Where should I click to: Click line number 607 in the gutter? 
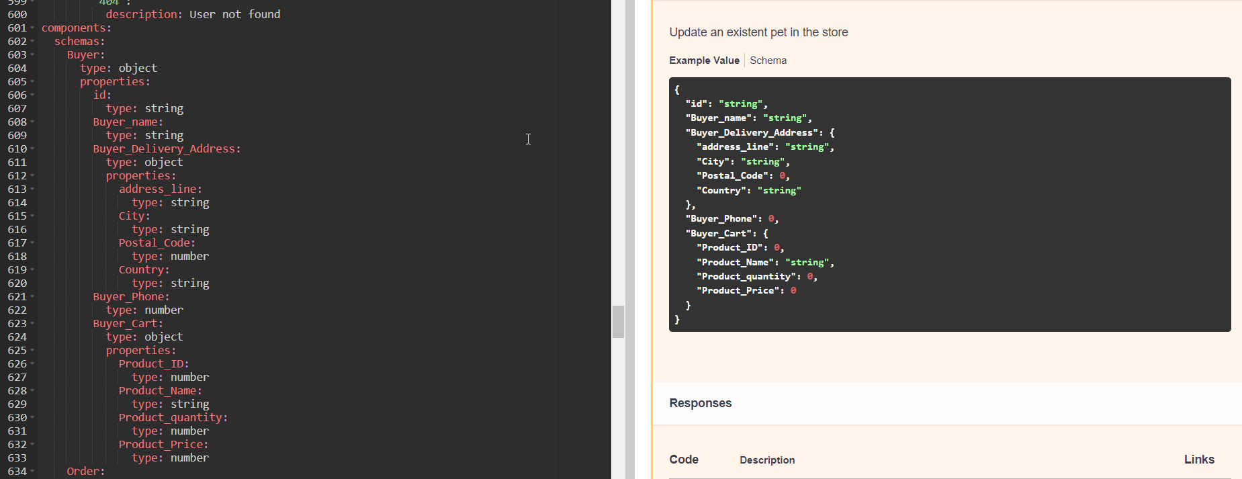tap(17, 109)
